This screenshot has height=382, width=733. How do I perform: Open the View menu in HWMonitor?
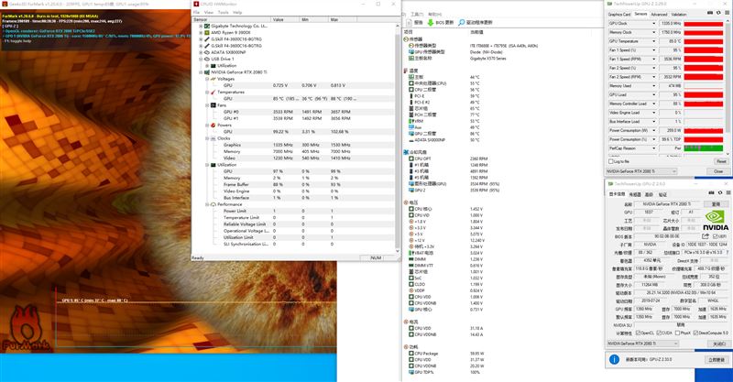click(x=209, y=13)
